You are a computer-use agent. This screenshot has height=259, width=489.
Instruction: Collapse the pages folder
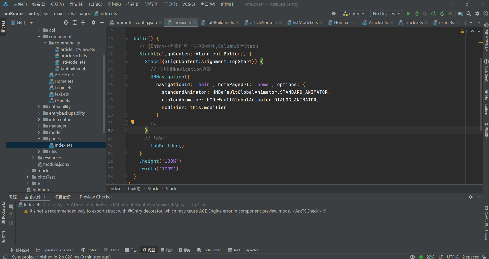click(39, 139)
